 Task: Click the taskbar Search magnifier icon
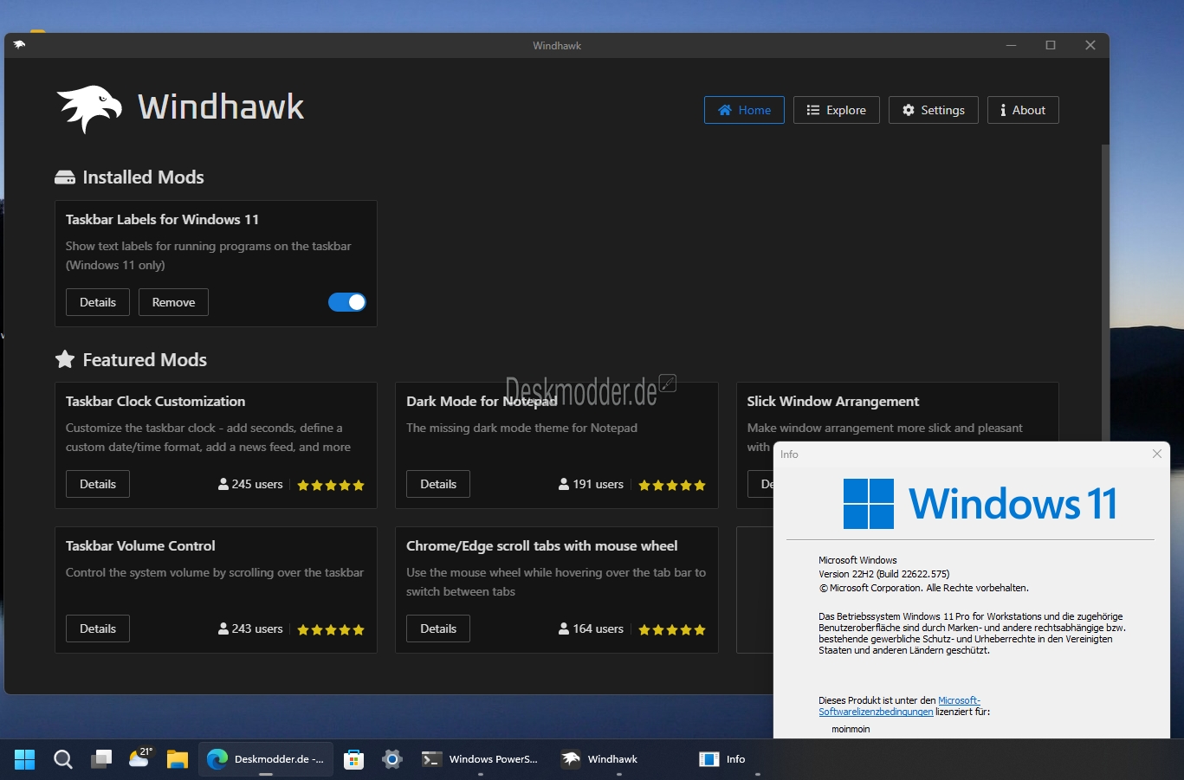(62, 759)
